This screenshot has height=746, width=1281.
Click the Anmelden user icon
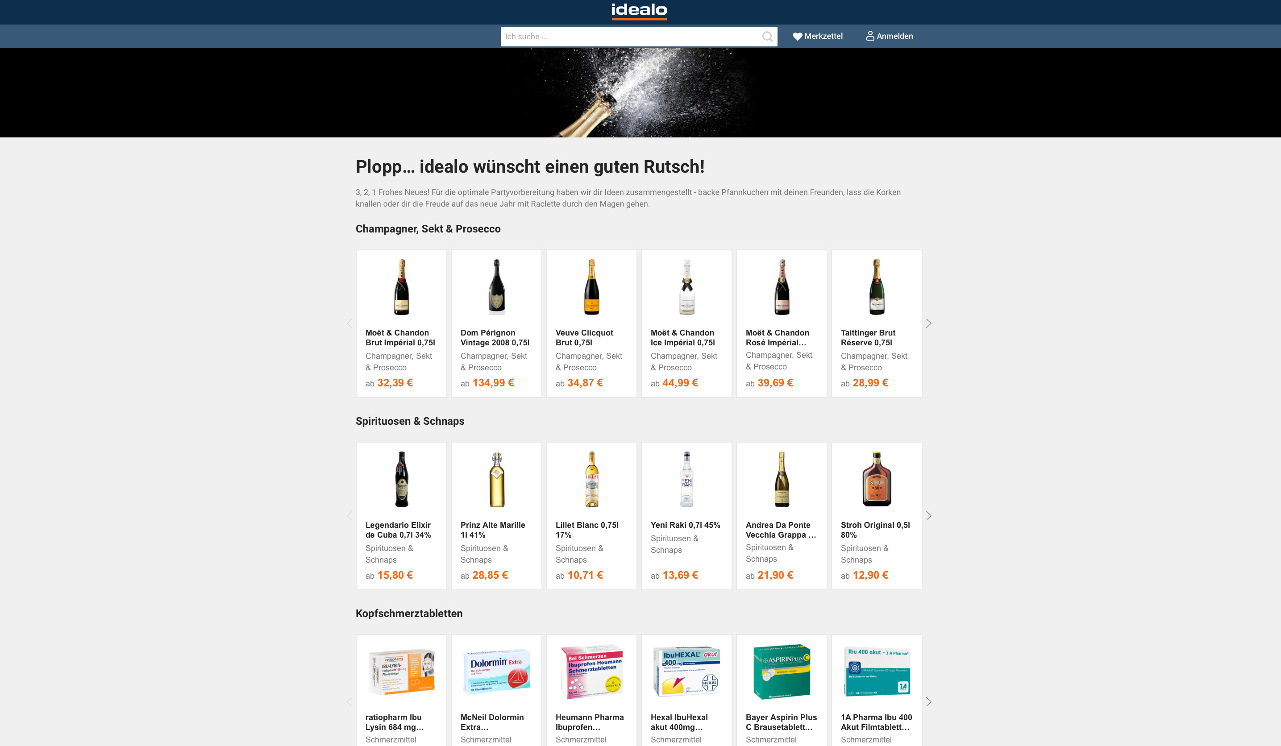click(x=870, y=36)
